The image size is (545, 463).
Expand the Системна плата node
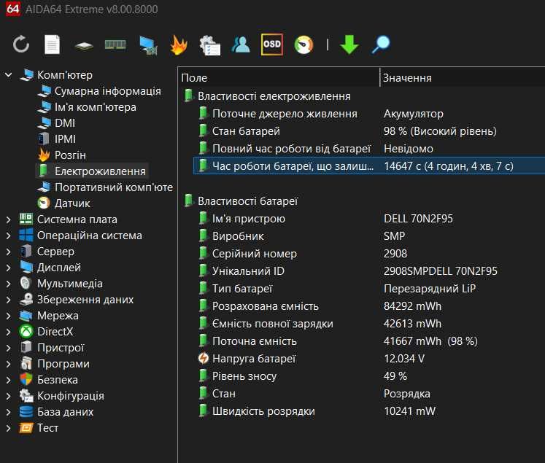[x=9, y=219]
